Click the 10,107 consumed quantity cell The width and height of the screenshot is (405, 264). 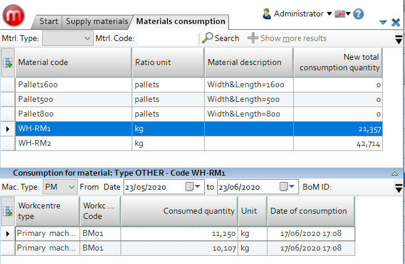point(179,248)
